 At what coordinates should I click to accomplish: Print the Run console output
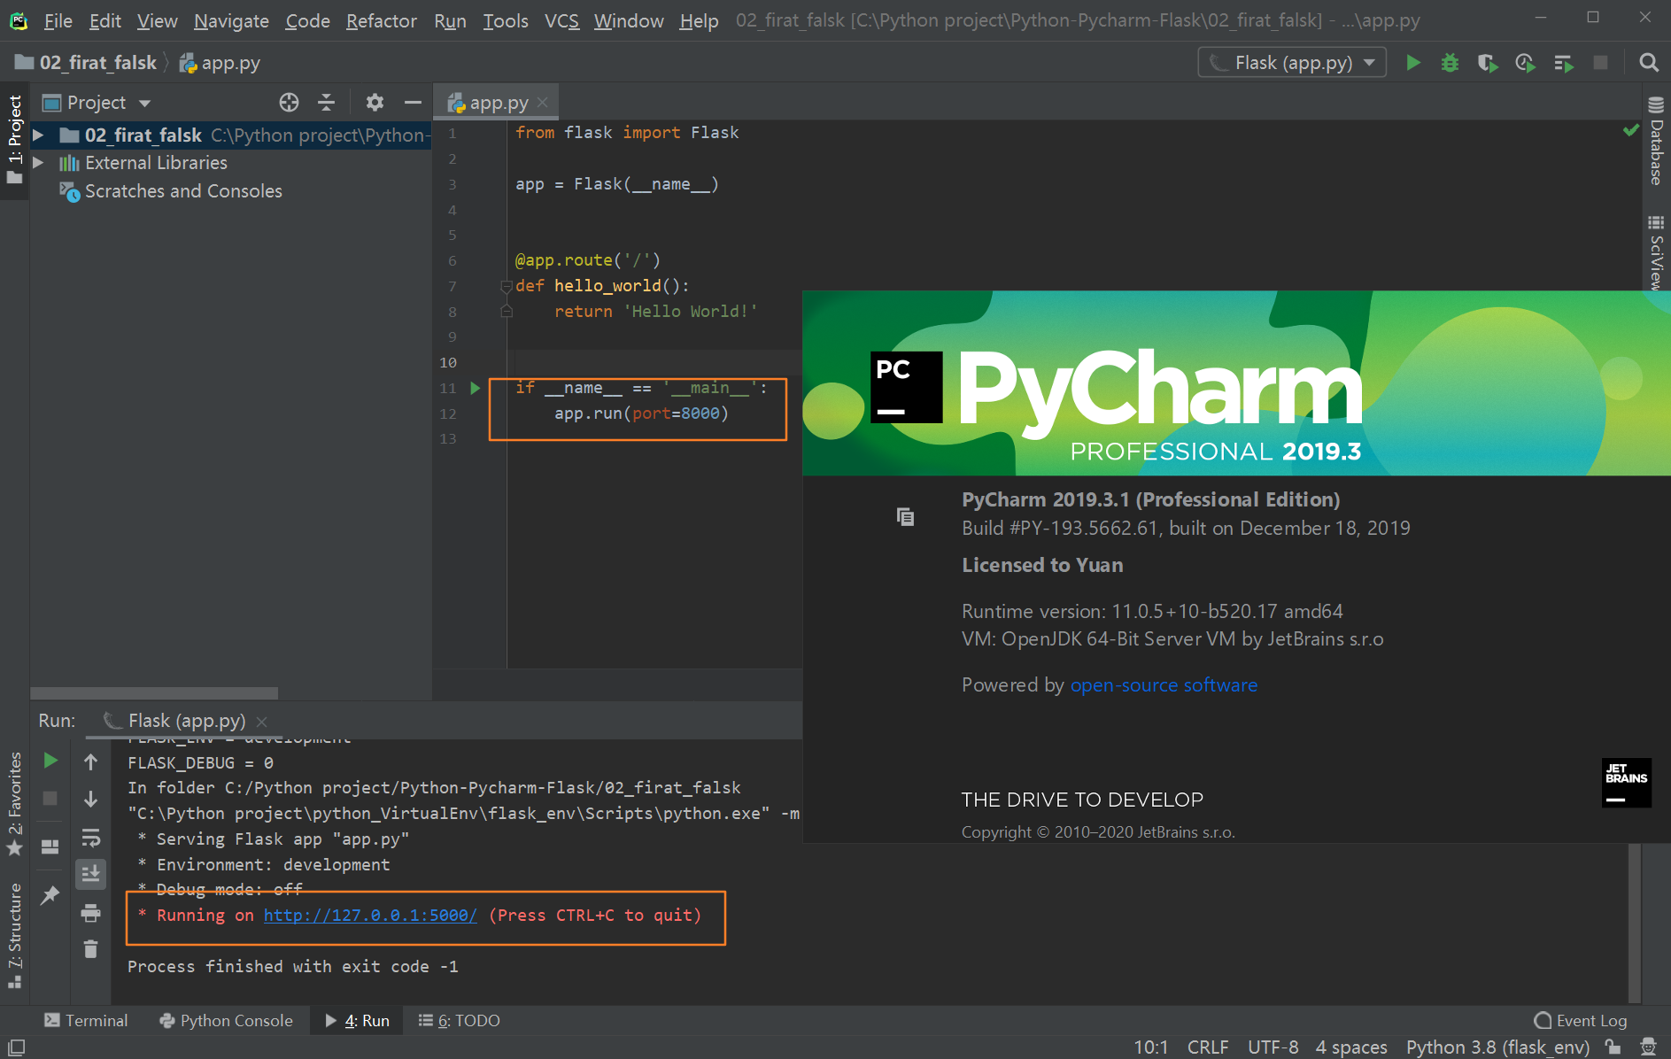(90, 913)
